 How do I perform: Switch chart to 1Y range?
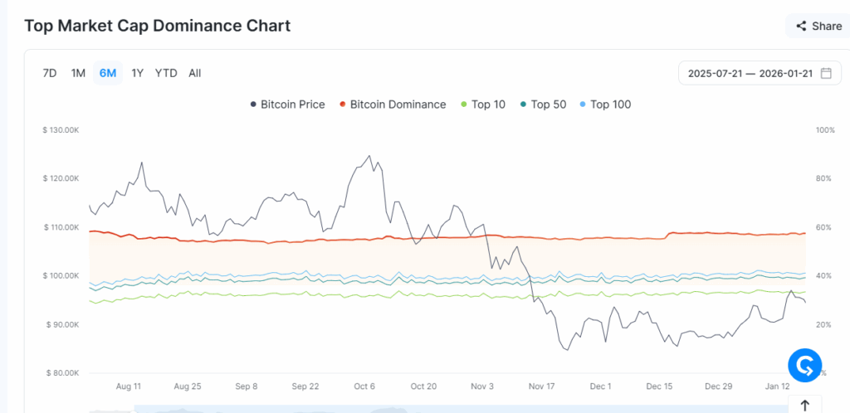(x=138, y=73)
